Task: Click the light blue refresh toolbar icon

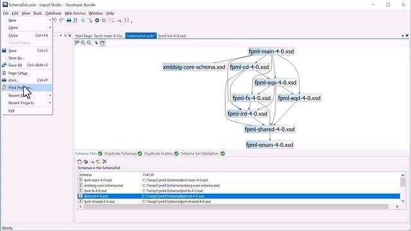Action: click(83, 21)
